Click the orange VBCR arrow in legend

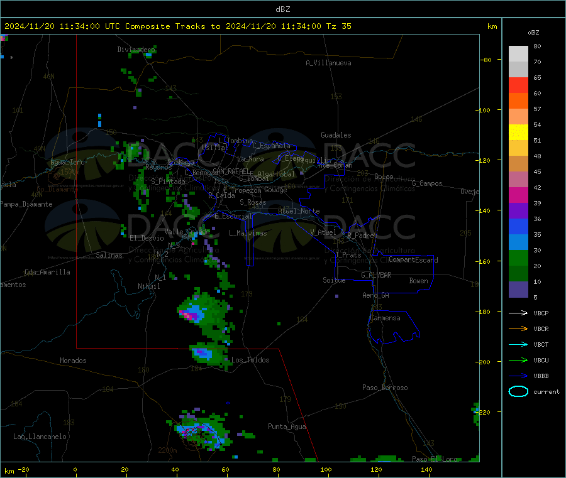click(518, 329)
